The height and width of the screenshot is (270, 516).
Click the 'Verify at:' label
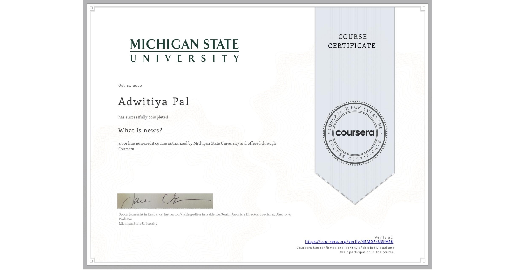pyautogui.click(x=384, y=237)
